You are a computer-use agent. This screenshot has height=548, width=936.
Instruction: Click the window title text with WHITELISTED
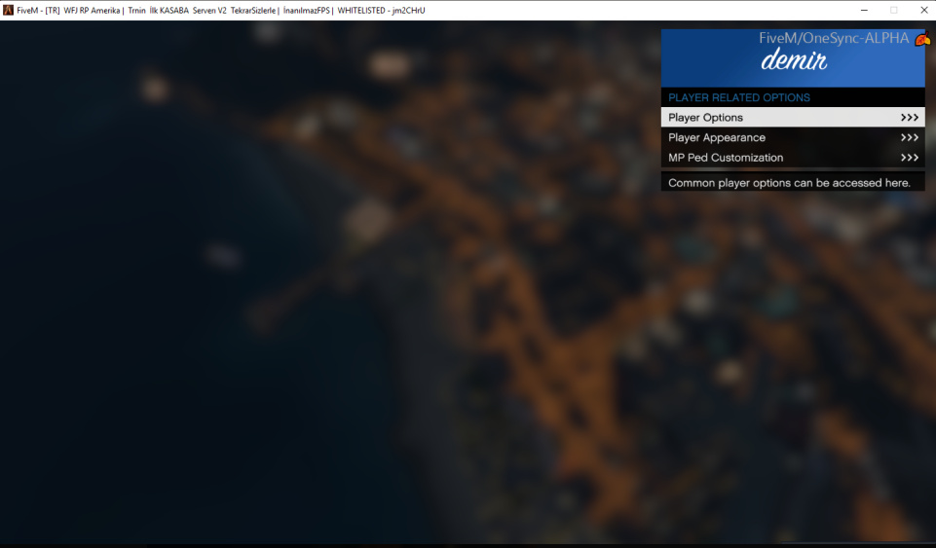[x=221, y=10]
